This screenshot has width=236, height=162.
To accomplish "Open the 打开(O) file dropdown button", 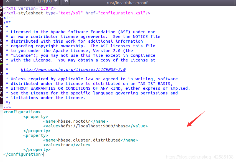I will (x=48, y=2).
